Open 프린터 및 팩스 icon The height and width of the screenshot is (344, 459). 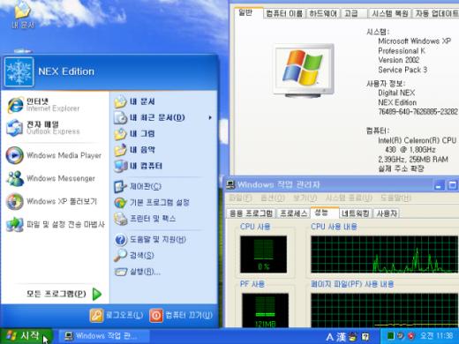tap(120, 219)
